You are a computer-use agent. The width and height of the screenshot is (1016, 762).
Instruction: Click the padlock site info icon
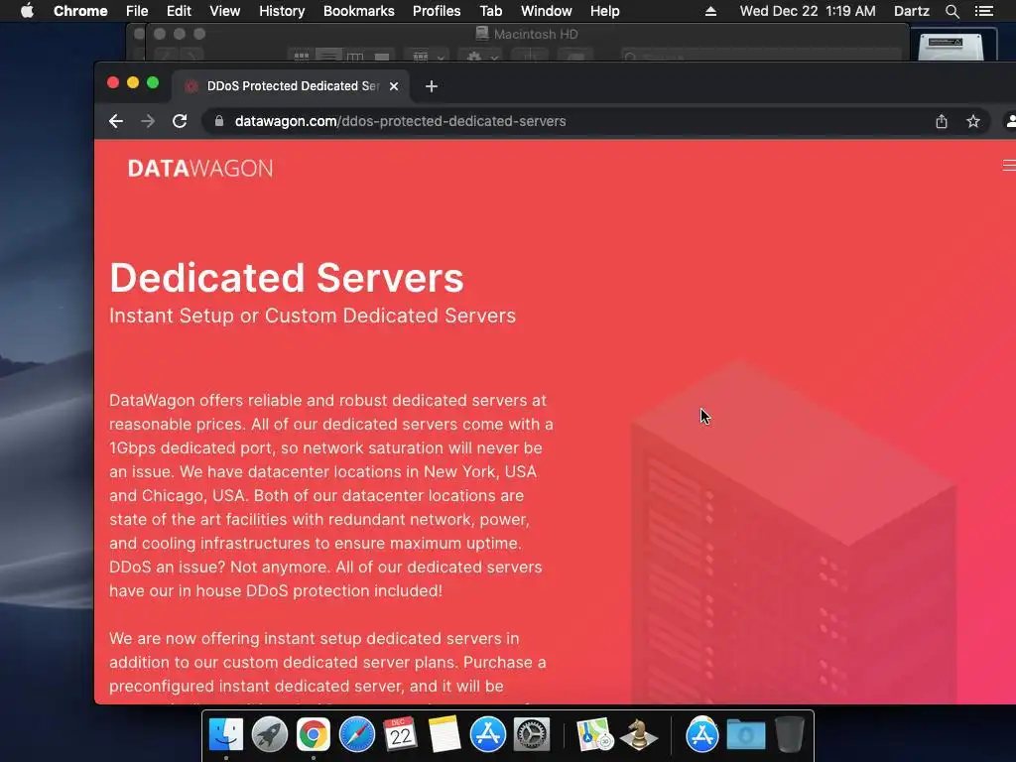point(219,121)
